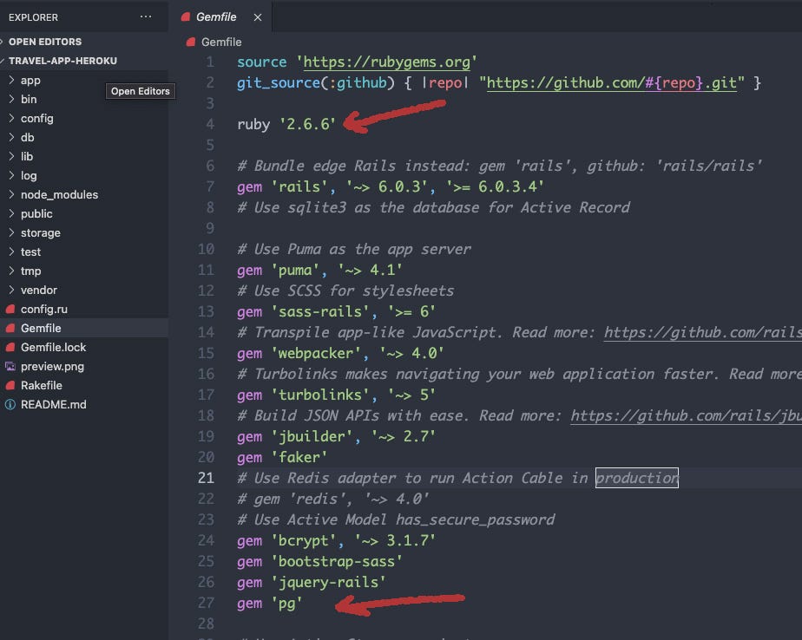
Task: Click the ruby '2.6.6' version string
Action: click(x=307, y=124)
